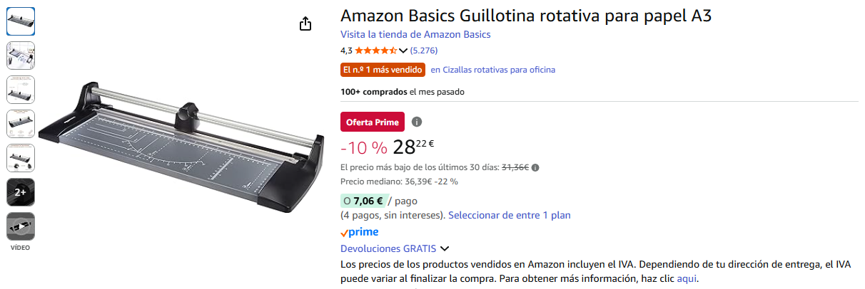
Task: Click the share icon above product image
Action: 305,24
